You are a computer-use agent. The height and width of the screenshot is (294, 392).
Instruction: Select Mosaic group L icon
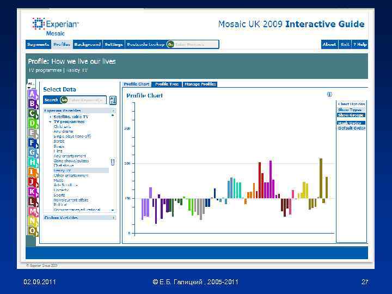coord(33,201)
